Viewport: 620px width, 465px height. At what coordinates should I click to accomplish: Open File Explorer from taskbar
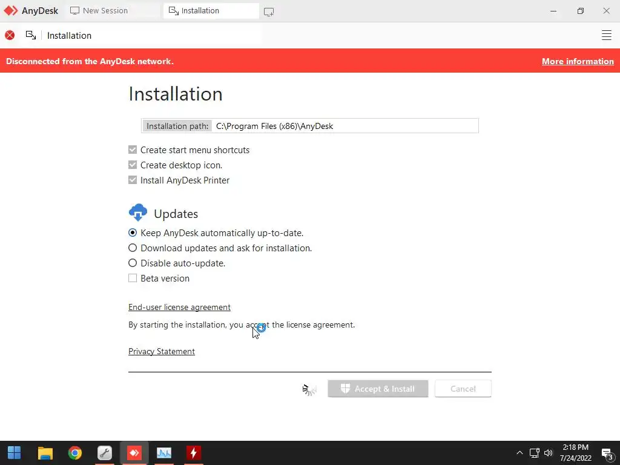tap(45, 453)
